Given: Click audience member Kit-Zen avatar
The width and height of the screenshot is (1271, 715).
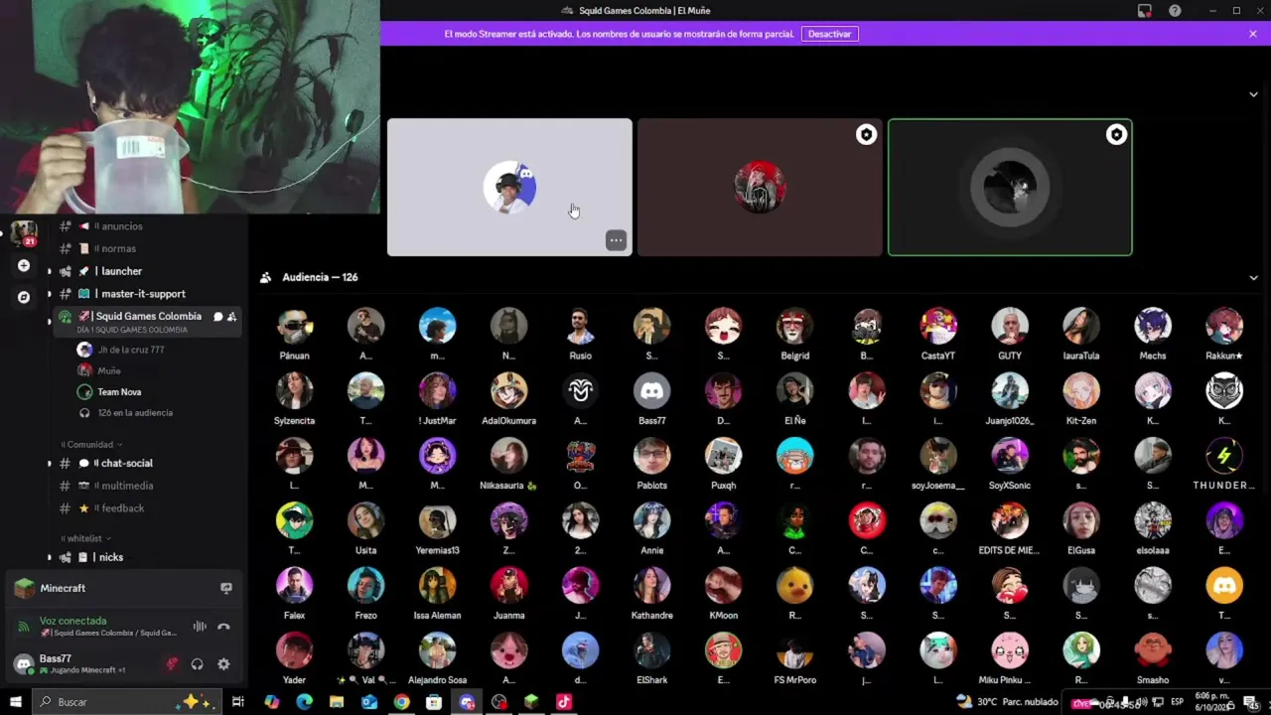Looking at the screenshot, I should click(1081, 391).
